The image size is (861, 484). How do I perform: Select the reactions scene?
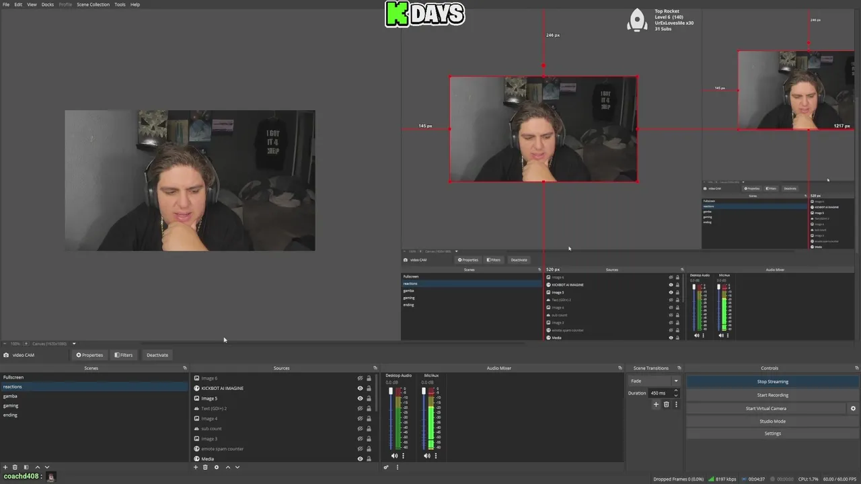94,387
